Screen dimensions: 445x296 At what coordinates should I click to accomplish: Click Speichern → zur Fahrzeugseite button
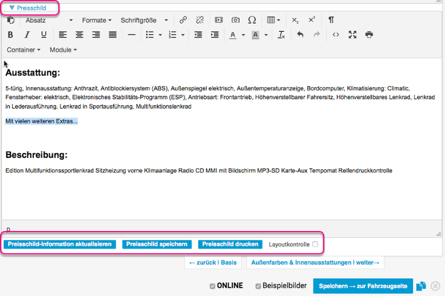coord(363,286)
